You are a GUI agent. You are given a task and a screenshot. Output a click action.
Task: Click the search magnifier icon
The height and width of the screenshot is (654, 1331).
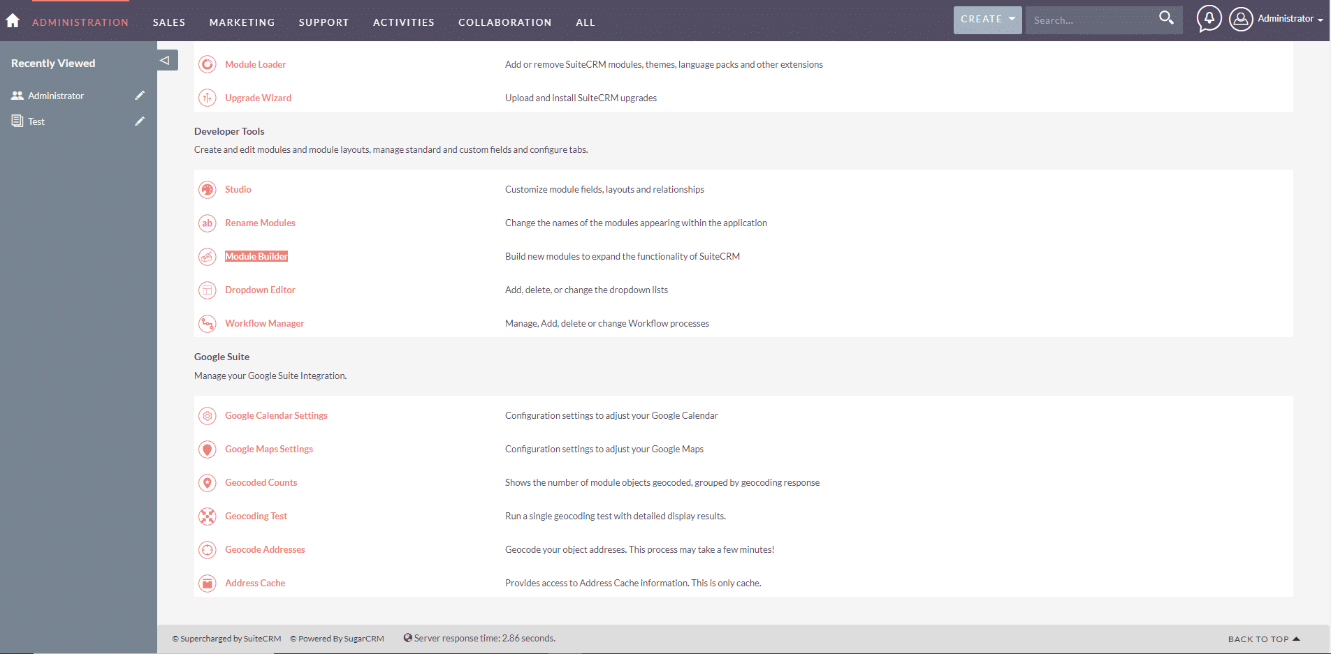(1166, 18)
